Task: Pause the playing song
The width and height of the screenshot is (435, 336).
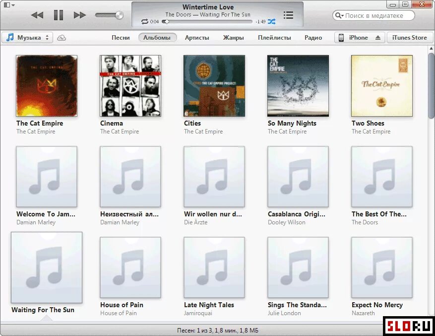Action: pos(58,15)
